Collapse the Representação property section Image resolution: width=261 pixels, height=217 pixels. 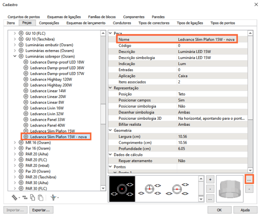pyautogui.click(x=111, y=87)
